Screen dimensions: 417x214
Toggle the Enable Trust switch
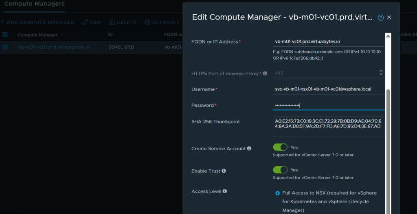[280, 170]
